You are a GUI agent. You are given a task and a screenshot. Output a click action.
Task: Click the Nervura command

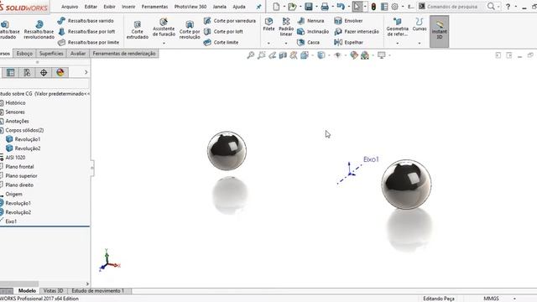pos(311,21)
